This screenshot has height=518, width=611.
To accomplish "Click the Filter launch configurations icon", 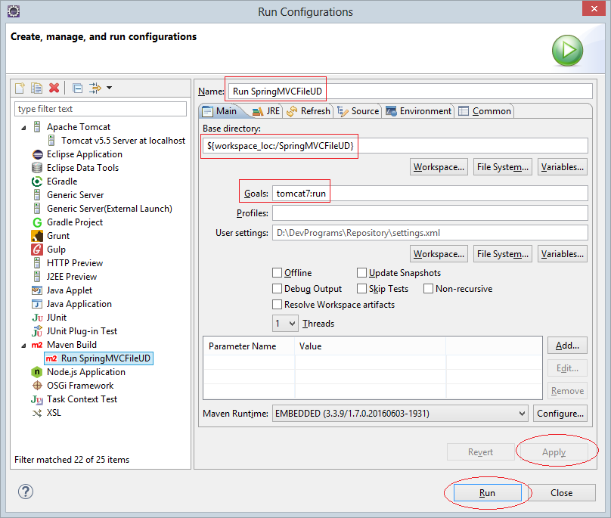I will (95, 88).
